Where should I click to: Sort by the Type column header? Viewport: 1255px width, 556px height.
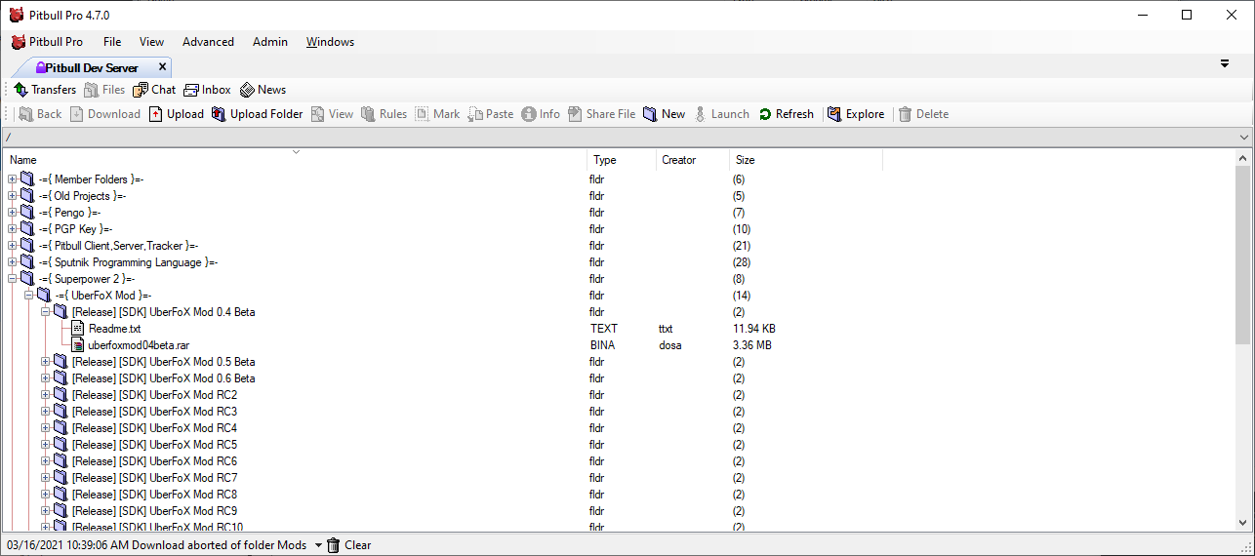tap(623, 160)
